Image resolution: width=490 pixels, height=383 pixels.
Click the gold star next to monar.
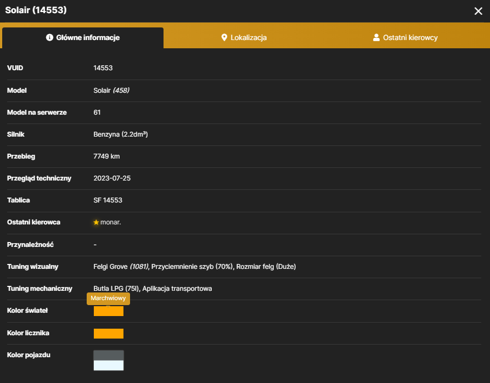pos(96,222)
